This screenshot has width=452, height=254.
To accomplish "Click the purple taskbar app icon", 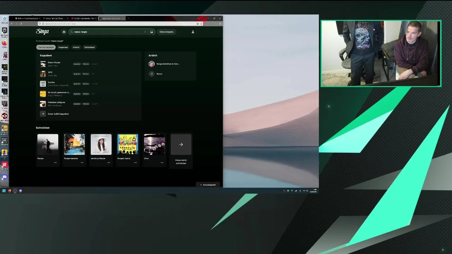I will pyautogui.click(x=20, y=191).
